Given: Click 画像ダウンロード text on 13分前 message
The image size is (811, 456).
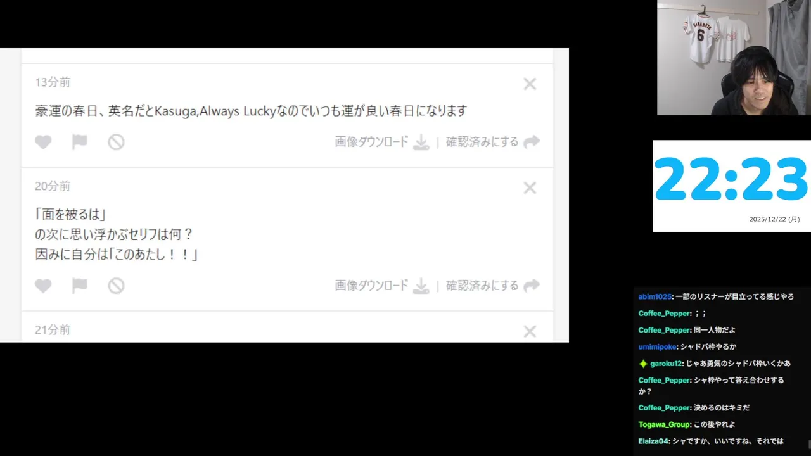Looking at the screenshot, I should pyautogui.click(x=372, y=142).
